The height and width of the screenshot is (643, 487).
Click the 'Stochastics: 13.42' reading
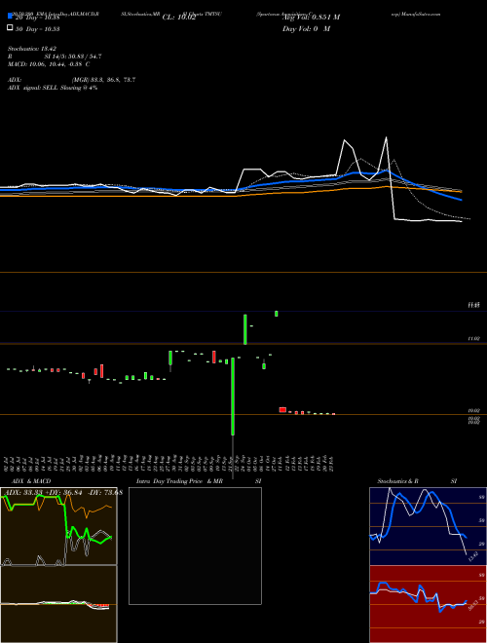(x=32, y=49)
